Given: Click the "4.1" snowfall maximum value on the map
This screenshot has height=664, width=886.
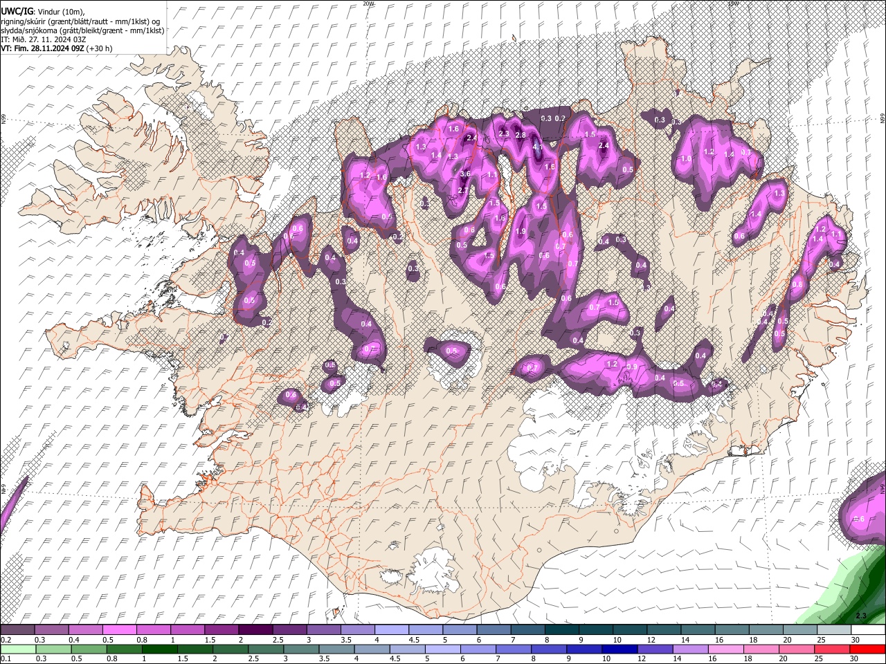Looking at the screenshot, I should click(x=538, y=147).
